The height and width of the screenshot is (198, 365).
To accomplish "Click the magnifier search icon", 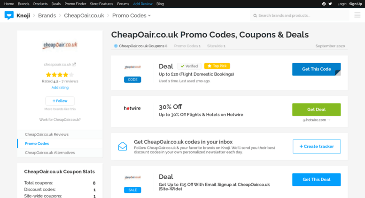I will [255, 15].
